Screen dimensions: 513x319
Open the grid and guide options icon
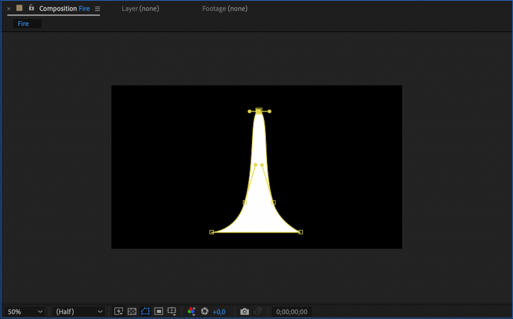(x=172, y=311)
